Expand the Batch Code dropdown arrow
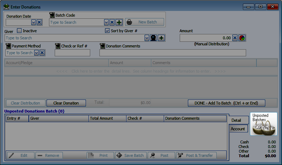 click(106, 22)
